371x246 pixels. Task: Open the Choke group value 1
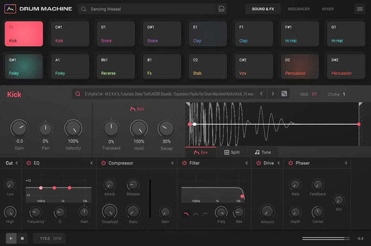(x=344, y=94)
